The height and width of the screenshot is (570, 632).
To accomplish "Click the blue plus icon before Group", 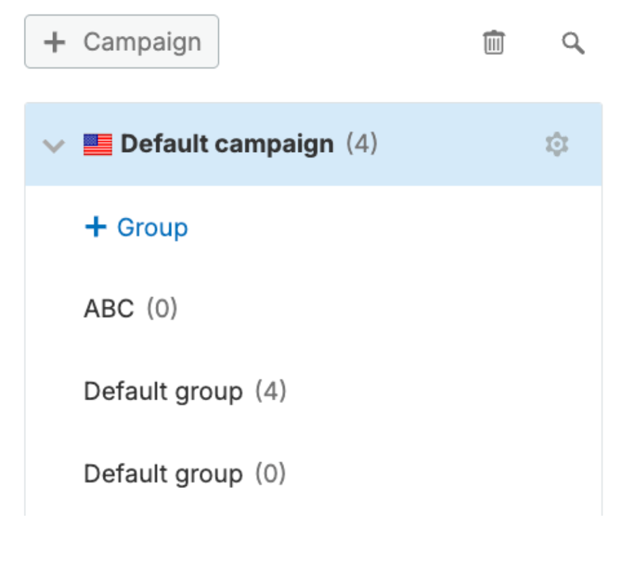I will pos(95,227).
